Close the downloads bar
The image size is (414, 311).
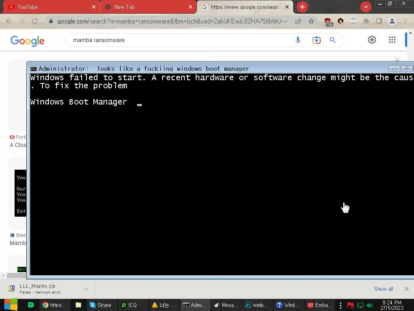click(x=407, y=289)
